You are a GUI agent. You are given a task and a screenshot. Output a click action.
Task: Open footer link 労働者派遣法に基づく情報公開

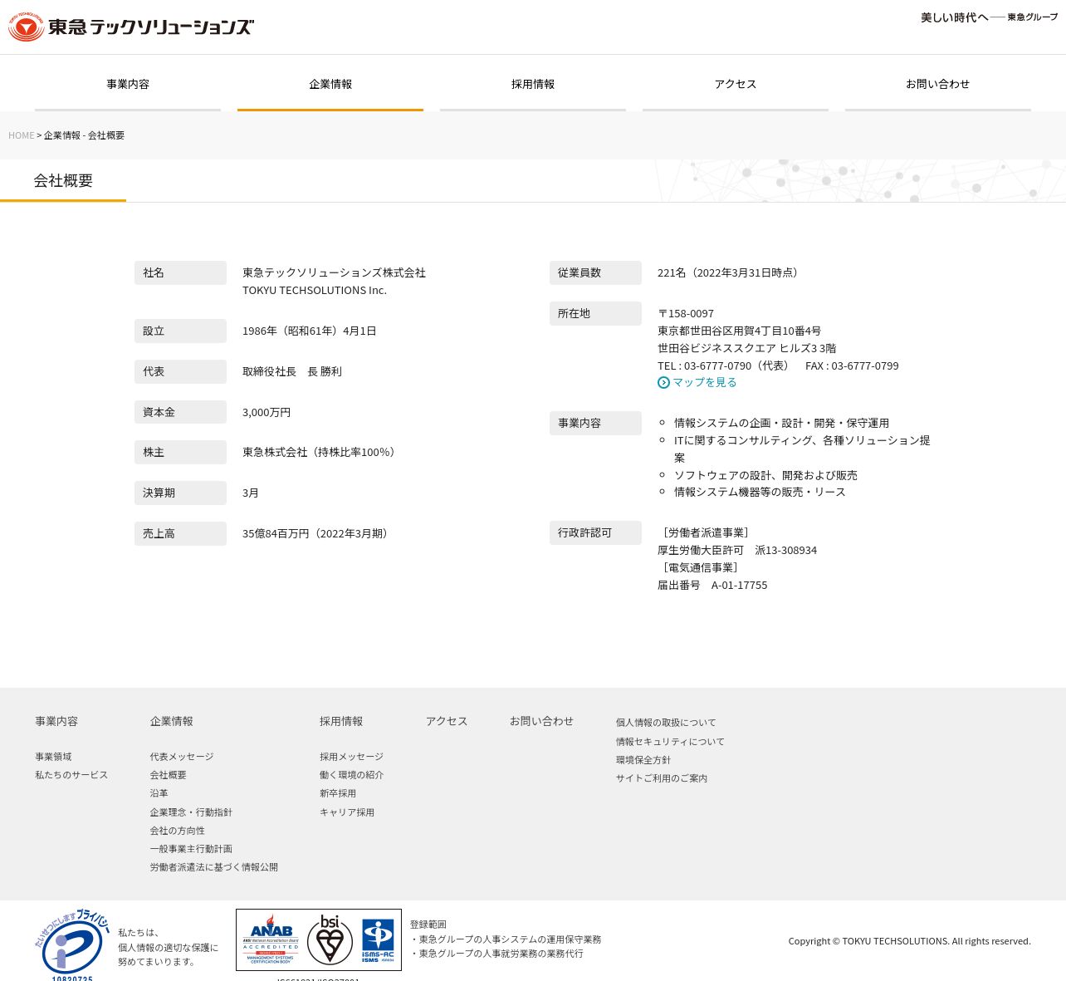[x=213, y=867]
